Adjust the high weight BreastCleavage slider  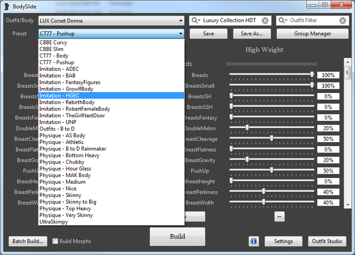click(x=272, y=138)
